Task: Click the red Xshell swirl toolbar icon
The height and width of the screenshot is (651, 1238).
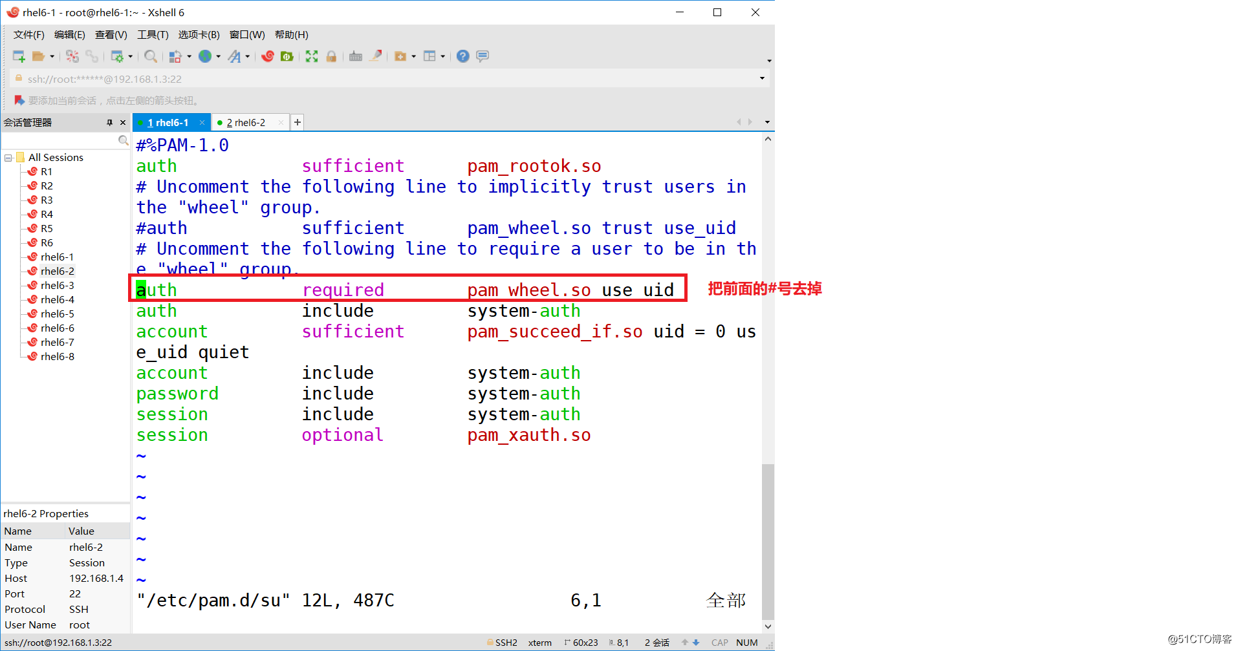Action: pos(268,56)
